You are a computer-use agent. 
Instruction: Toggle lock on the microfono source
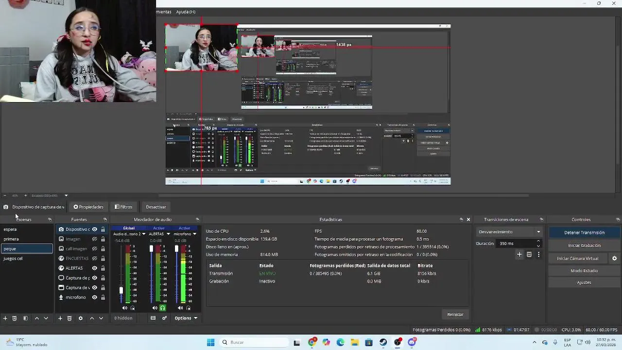point(103,297)
